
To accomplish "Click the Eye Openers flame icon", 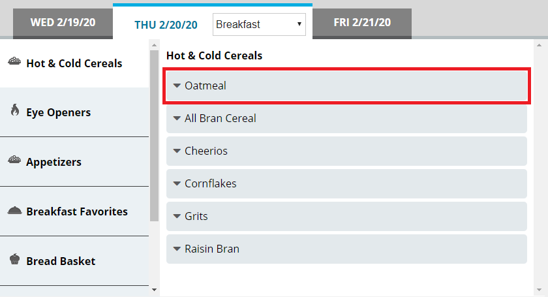I will point(14,111).
